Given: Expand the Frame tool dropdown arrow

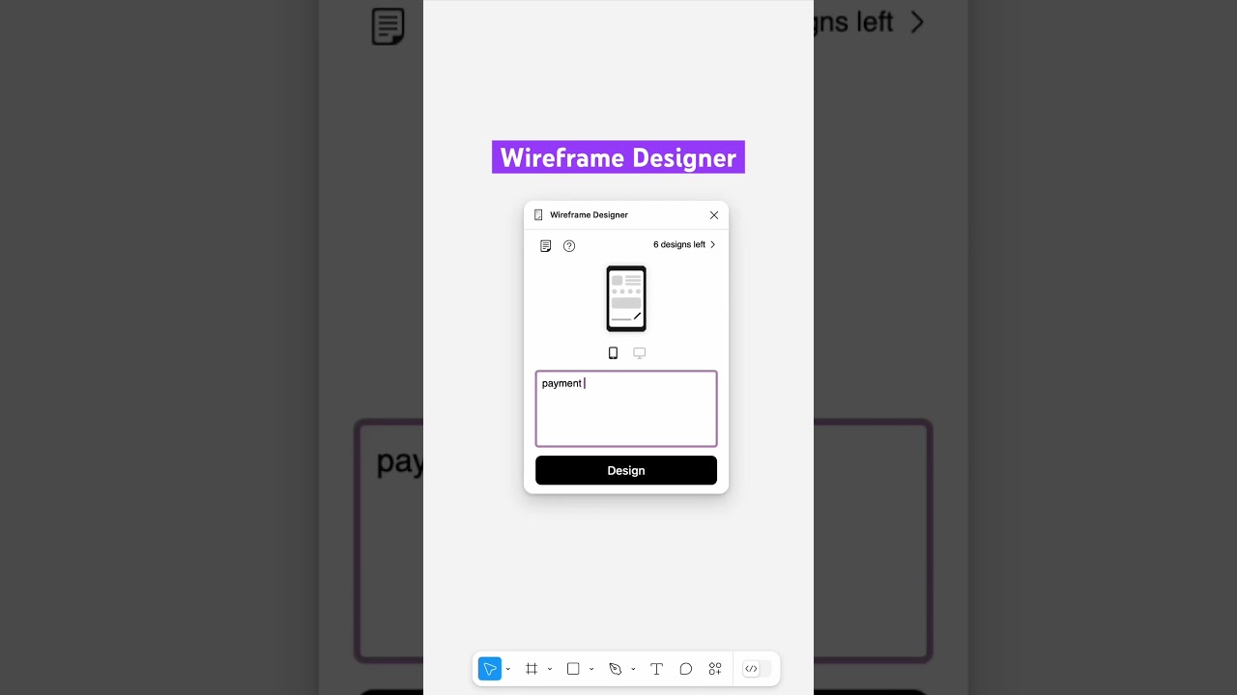Looking at the screenshot, I should pos(550,669).
